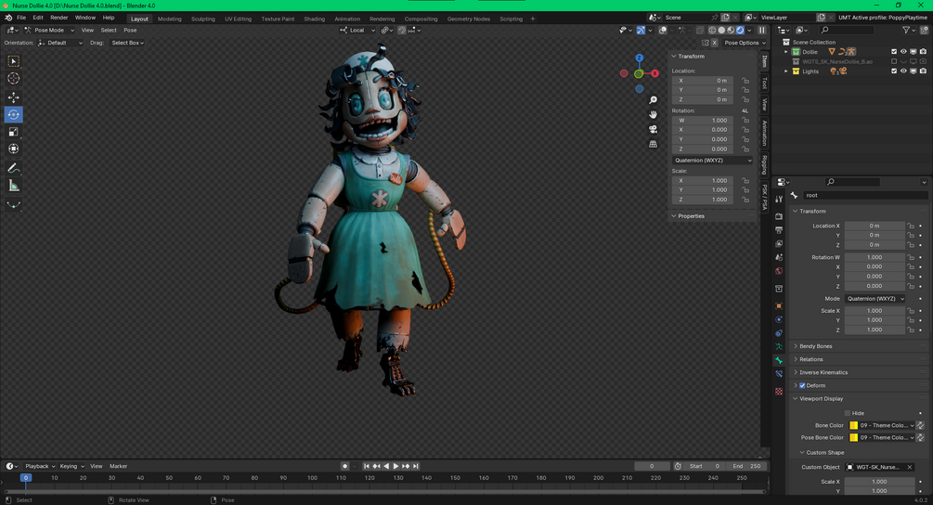Toggle the Deform checkbox
This screenshot has height=505, width=933.
pos(802,385)
